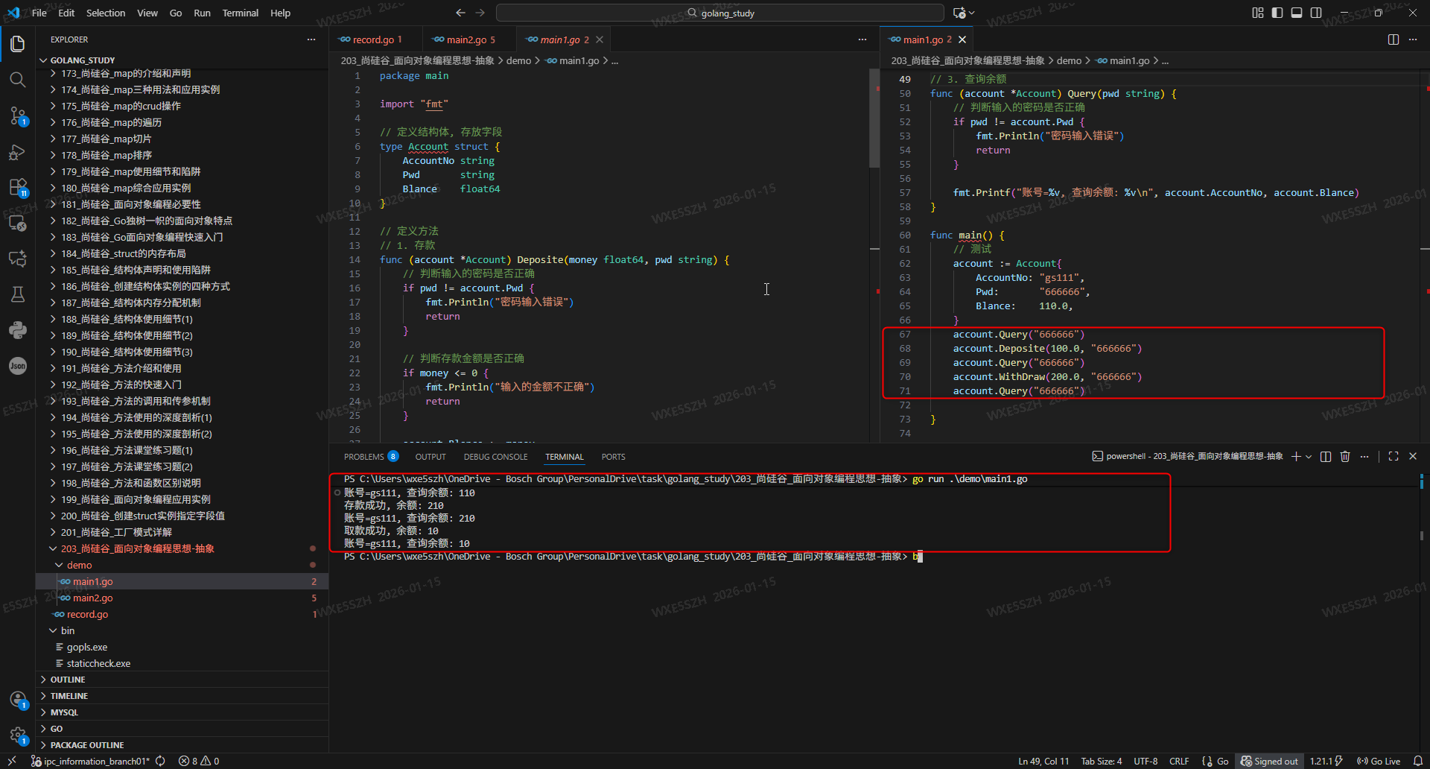The image size is (1430, 769).
Task: Open the Manage gear icon
Action: click(x=18, y=735)
